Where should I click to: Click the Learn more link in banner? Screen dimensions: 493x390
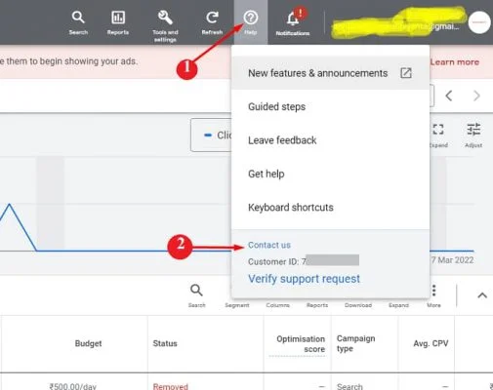455,62
